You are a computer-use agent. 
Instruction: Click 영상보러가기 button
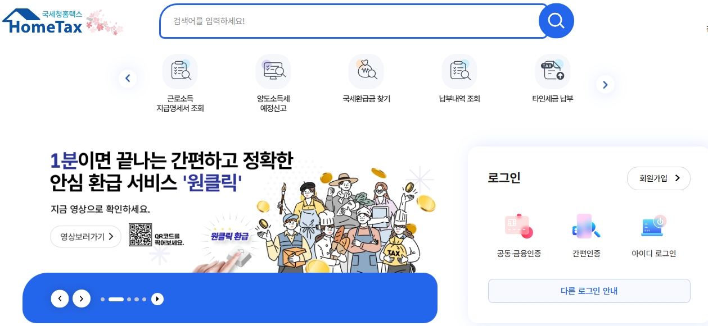85,236
